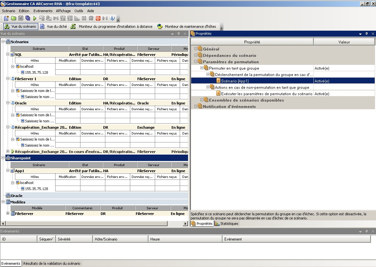Expand Notification d'événements section
This screenshot has height=267, width=376.
[x=196, y=106]
